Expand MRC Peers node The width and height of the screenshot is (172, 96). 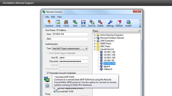pyautogui.click(x=95, y=46)
